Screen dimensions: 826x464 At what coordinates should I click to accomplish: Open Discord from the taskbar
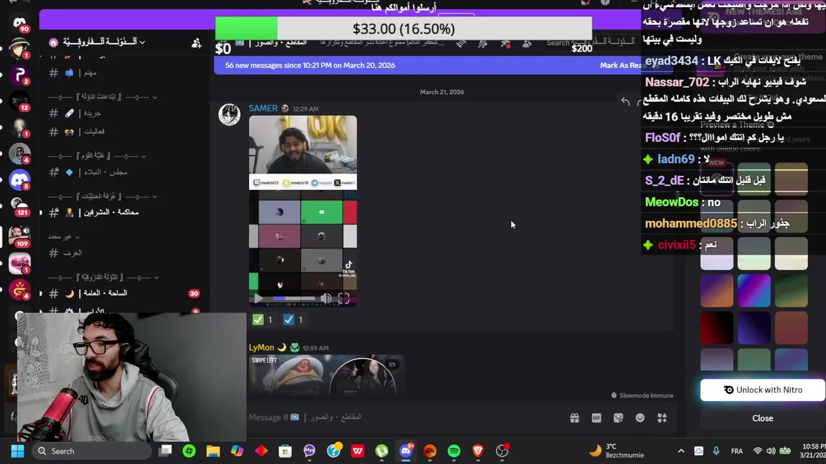[x=406, y=451]
